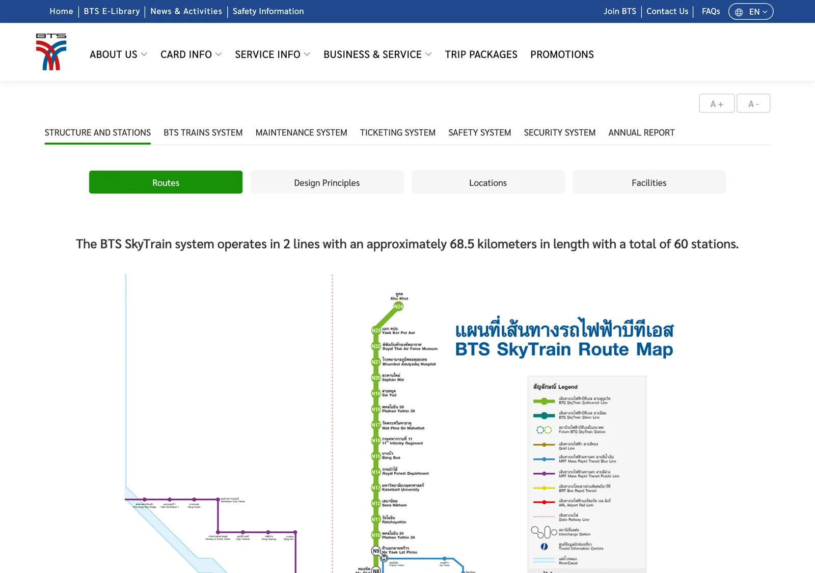Open TRIP PACKAGES page

click(481, 54)
